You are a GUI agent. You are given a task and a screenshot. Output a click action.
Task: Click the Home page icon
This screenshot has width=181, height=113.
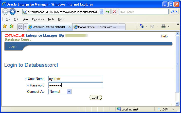142,26
